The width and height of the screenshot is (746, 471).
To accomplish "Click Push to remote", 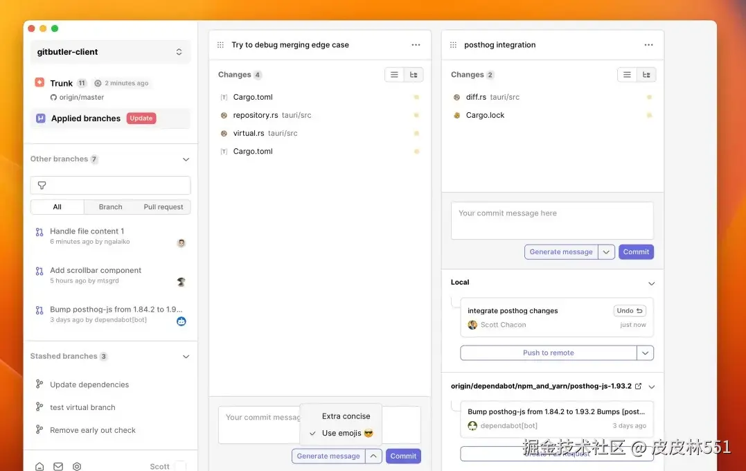I will pyautogui.click(x=548, y=353).
